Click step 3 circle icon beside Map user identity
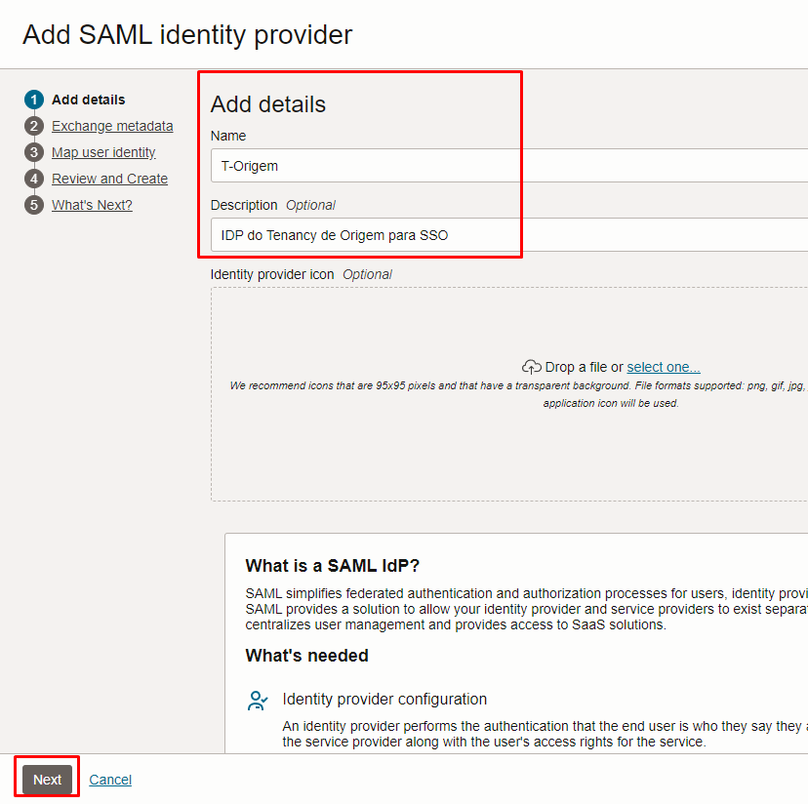Viewport: 808px width, 804px height. (34, 152)
